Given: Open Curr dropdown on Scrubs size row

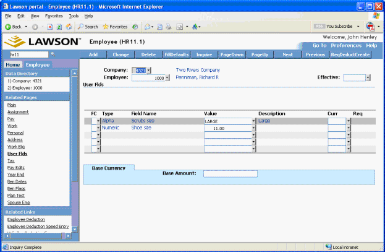Looking at the screenshot, I should click(349, 121).
